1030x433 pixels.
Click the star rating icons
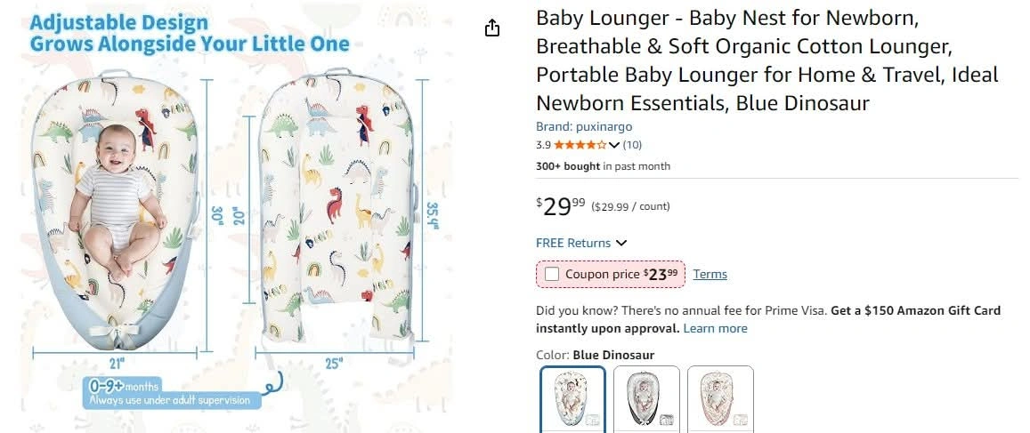point(580,145)
